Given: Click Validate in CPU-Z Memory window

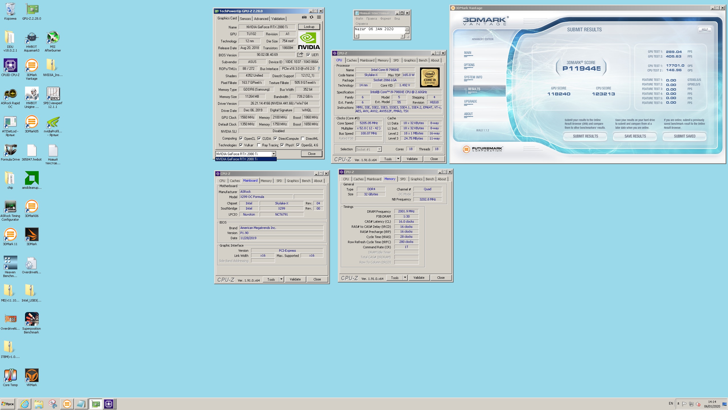Looking at the screenshot, I should coord(419,278).
